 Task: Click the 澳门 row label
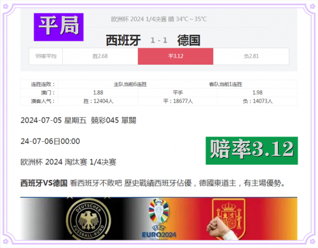[48, 93]
